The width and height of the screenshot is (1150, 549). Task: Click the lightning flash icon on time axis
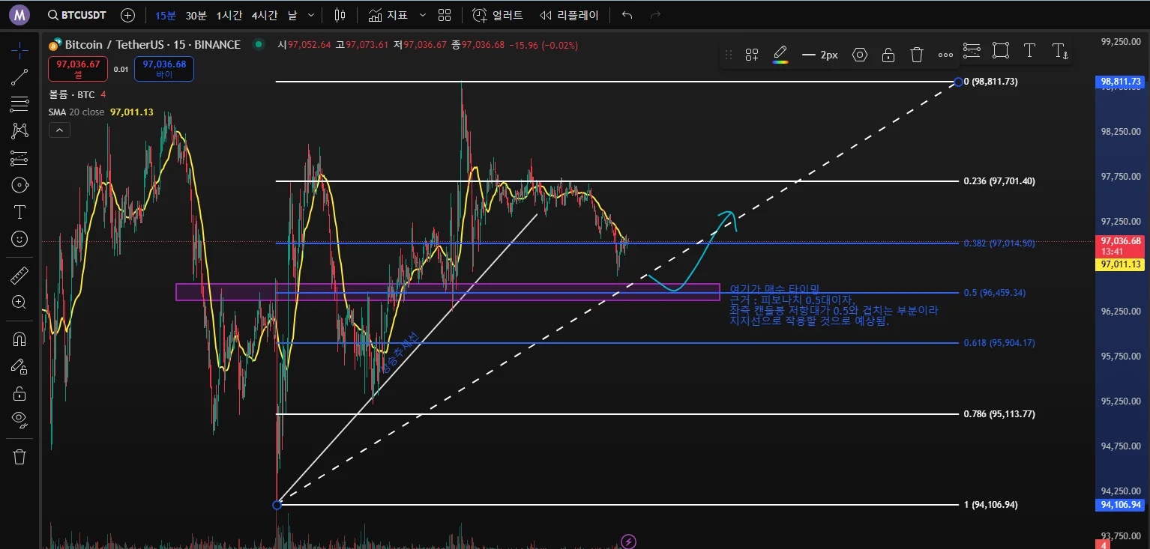click(629, 541)
